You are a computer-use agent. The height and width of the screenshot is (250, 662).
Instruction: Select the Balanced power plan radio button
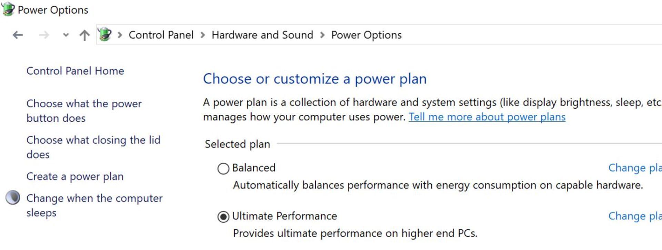point(223,168)
